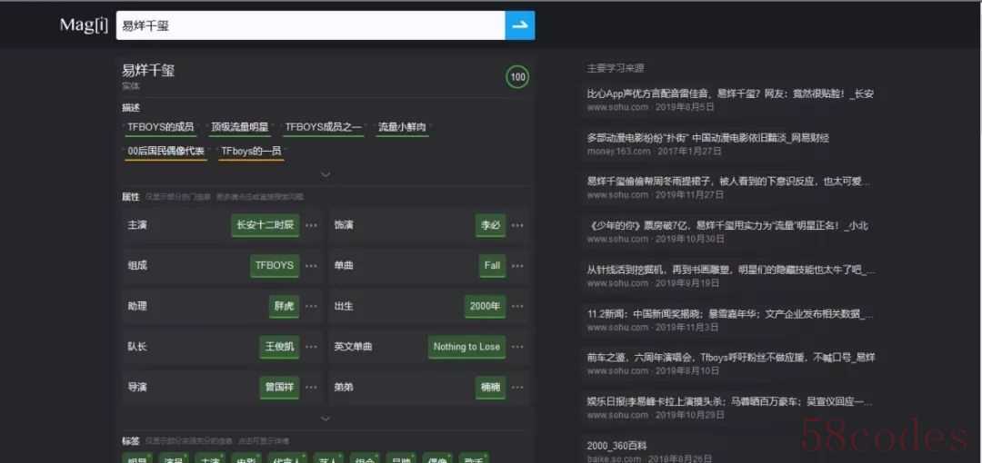Open the 从针线活到挖掘机 source link

pos(731,271)
